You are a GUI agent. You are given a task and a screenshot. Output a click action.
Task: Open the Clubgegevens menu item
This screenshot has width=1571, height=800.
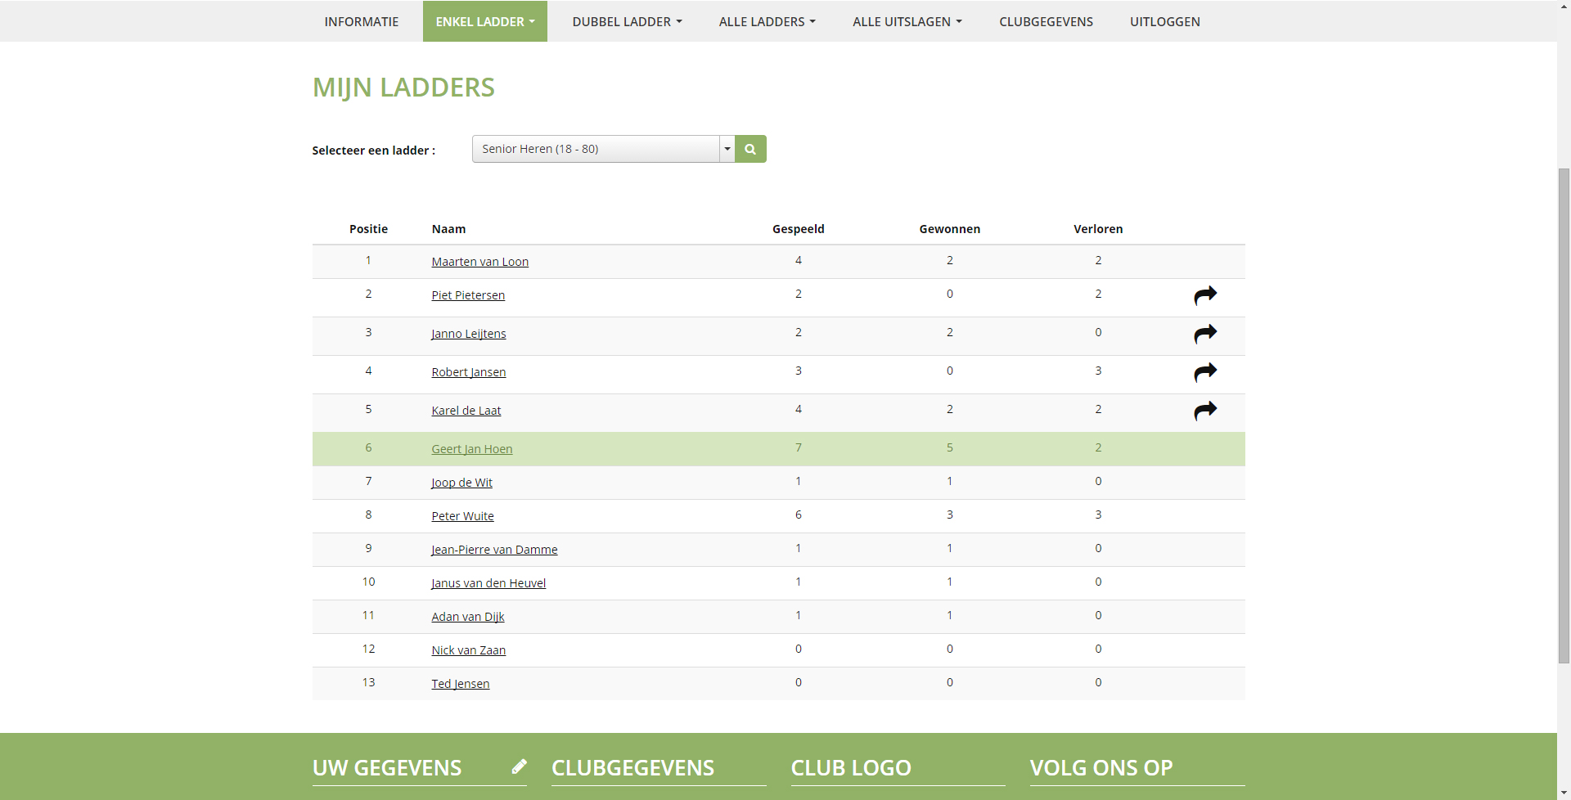1046,21
